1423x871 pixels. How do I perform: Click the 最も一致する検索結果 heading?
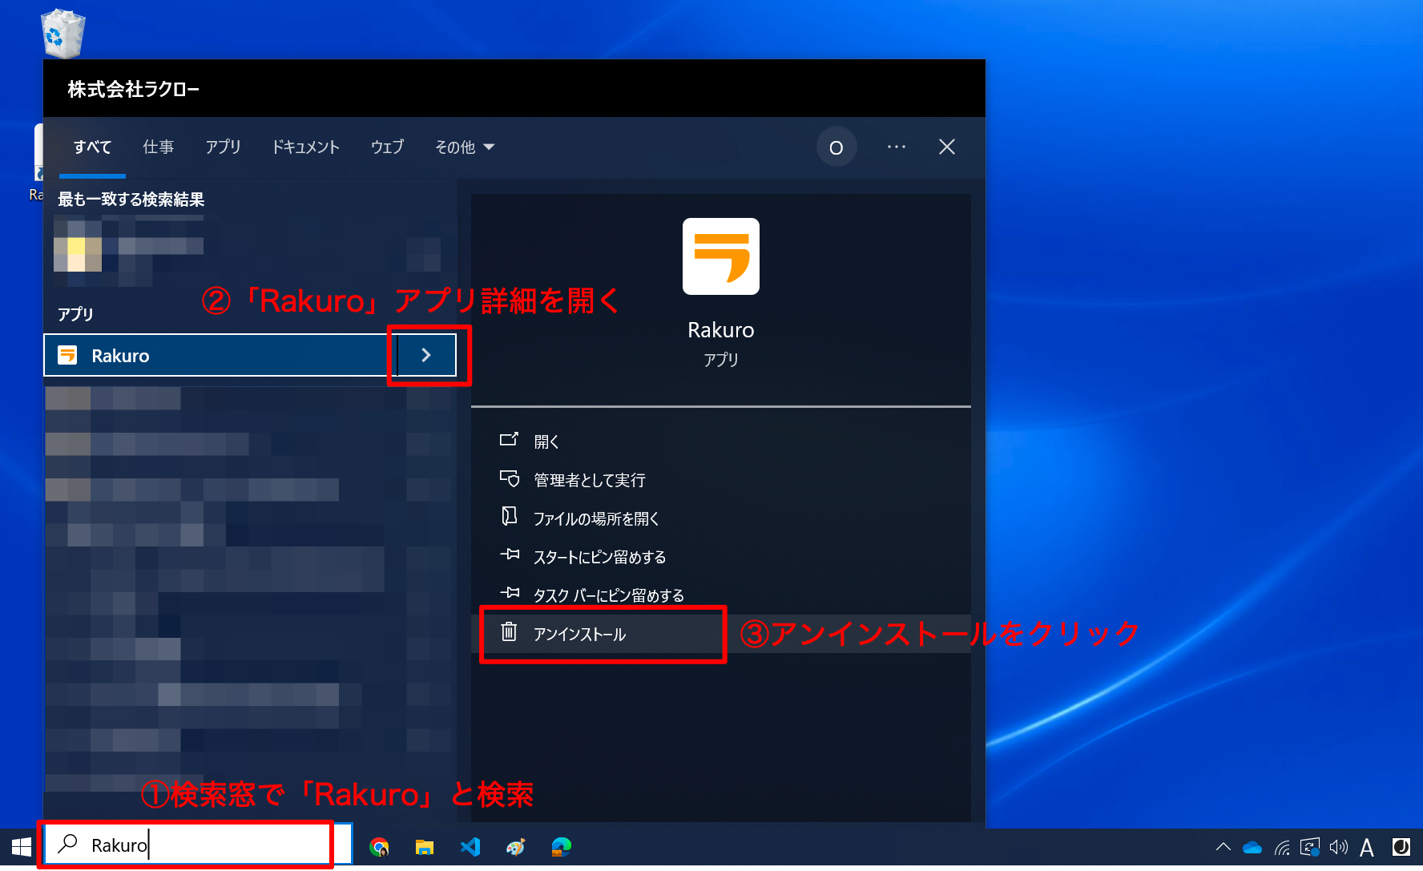(131, 199)
